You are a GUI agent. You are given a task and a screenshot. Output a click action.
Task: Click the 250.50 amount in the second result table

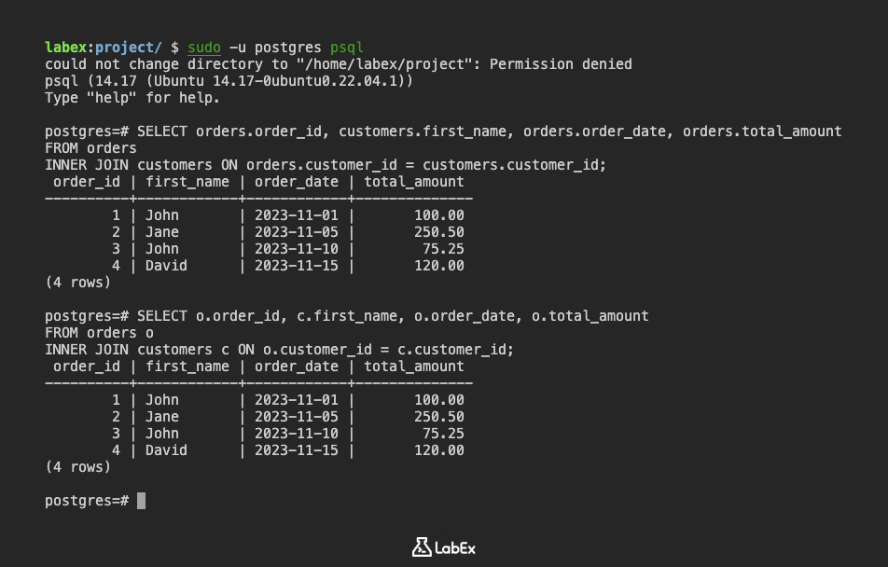pos(438,417)
